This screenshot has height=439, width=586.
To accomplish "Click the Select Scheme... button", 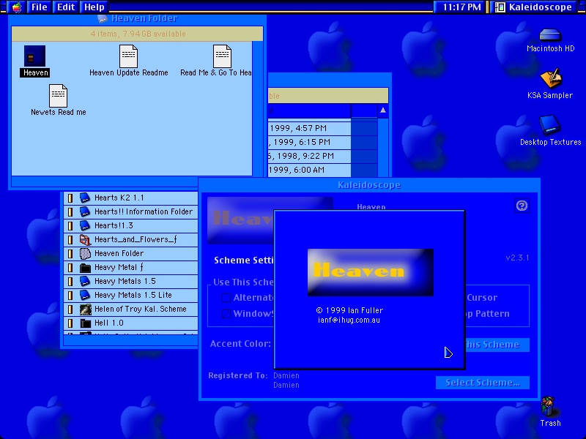I will (x=483, y=383).
